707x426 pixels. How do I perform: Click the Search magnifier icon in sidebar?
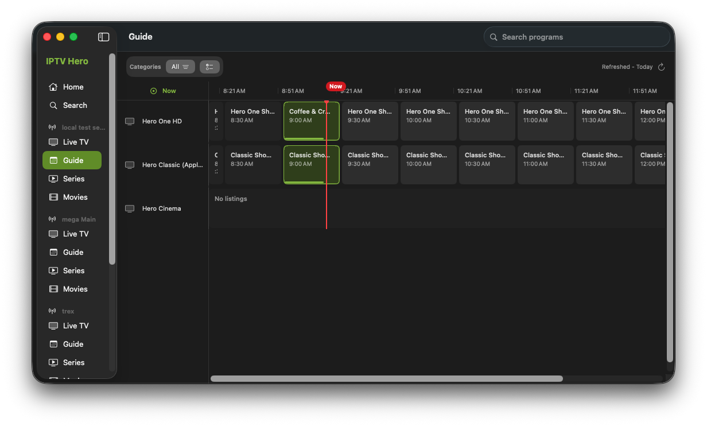coord(53,105)
